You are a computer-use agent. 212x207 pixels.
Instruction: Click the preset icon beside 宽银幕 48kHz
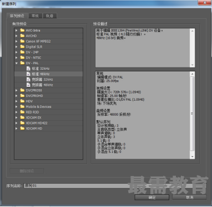click(x=28, y=85)
